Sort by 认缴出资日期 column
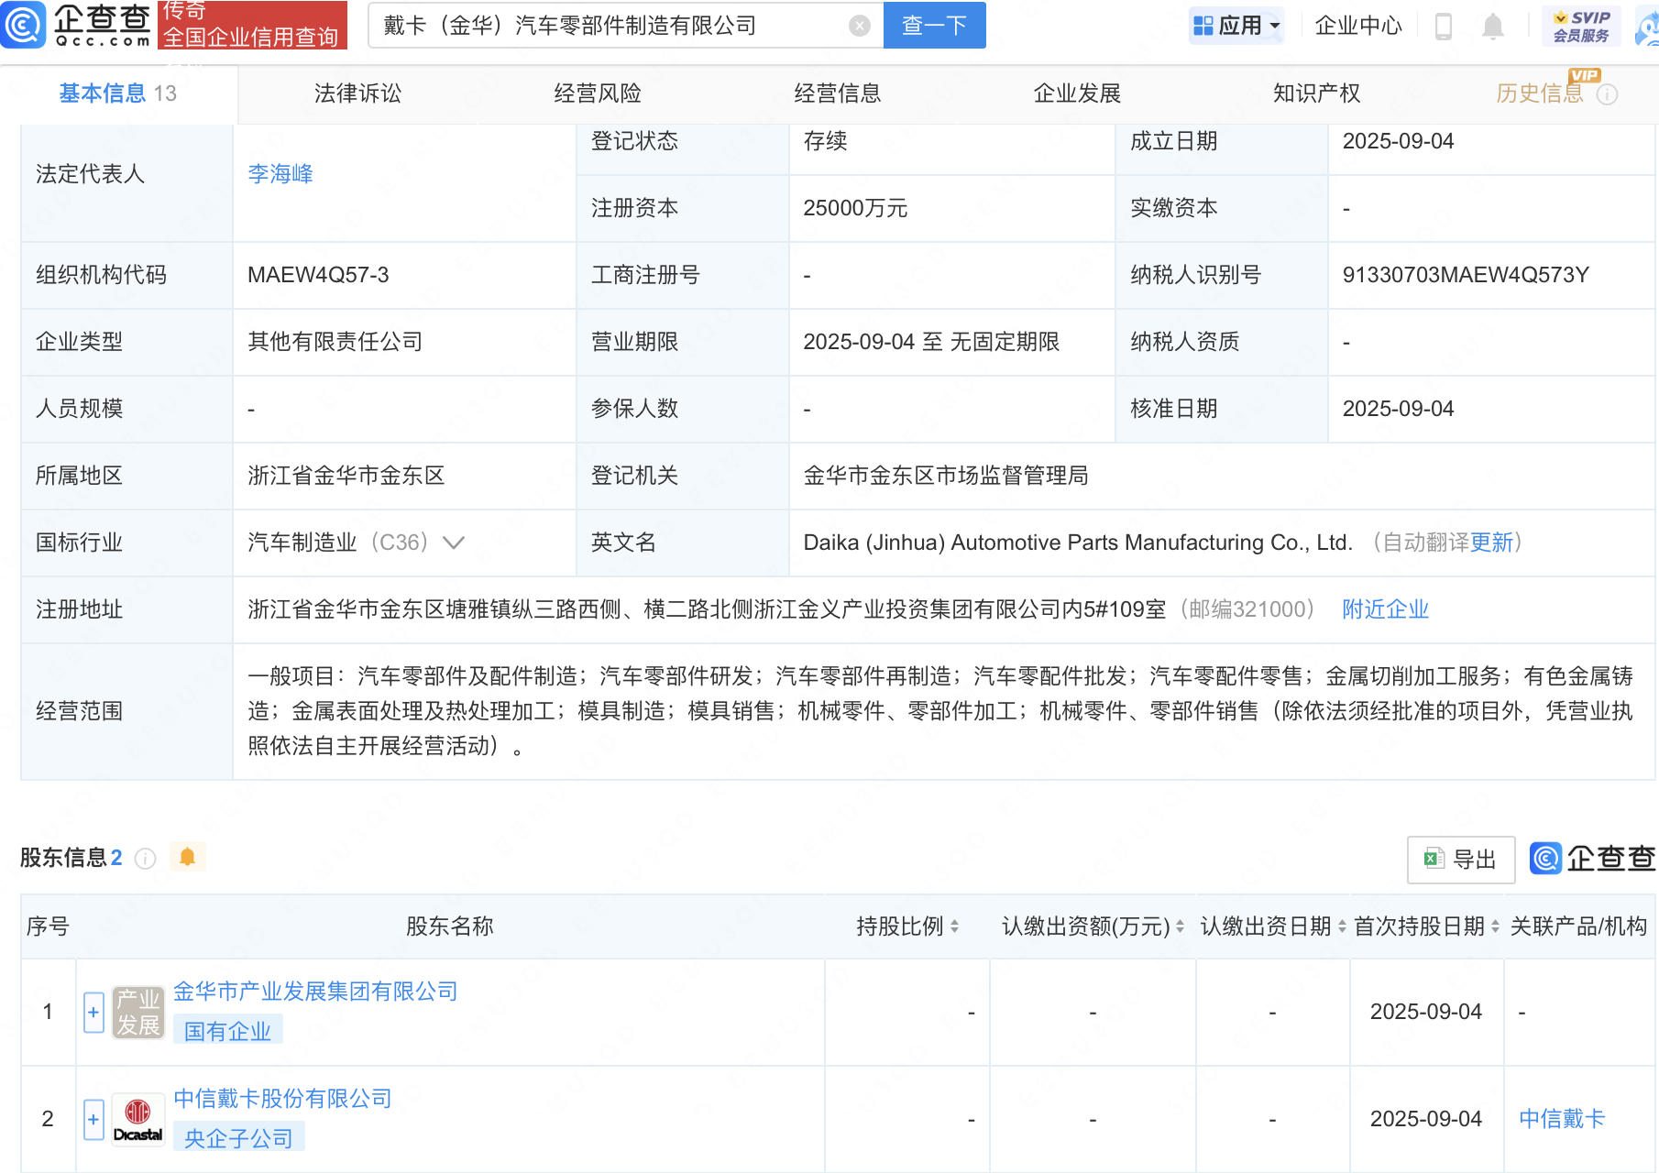Viewport: 1659px width, 1173px height. click(x=1342, y=926)
